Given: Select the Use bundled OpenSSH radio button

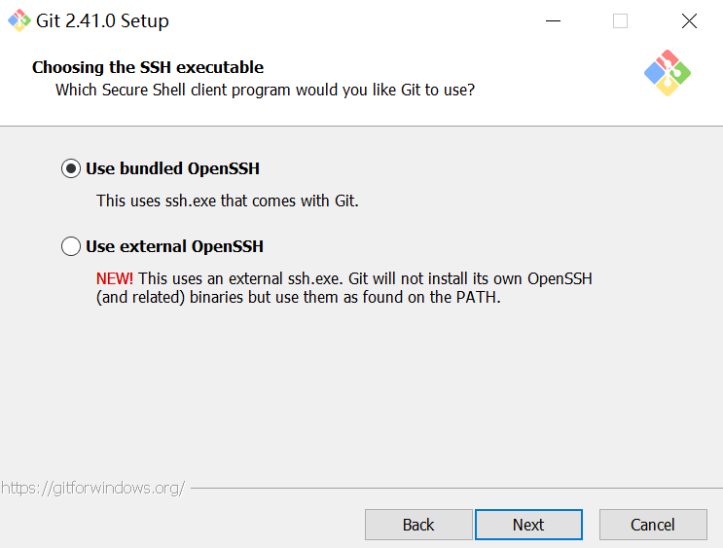Looking at the screenshot, I should (x=71, y=168).
